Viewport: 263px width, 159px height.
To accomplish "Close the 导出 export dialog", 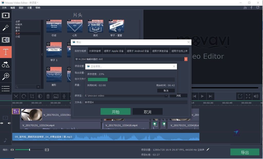I will pos(189,42).
